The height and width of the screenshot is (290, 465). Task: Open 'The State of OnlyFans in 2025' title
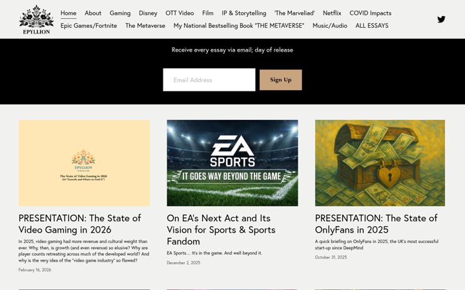pyautogui.click(x=376, y=224)
